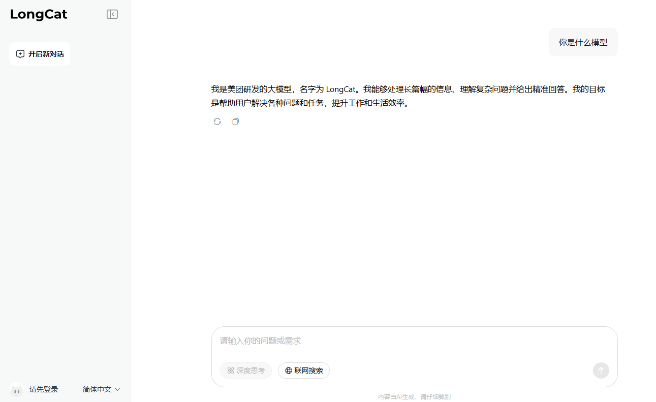Expand language options via the chevron
This screenshot has width=656, height=402.
[x=117, y=389]
